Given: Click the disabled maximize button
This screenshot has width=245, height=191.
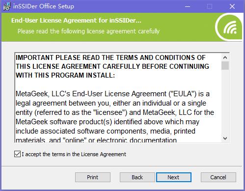Looking at the screenshot, I should tap(210, 6).
